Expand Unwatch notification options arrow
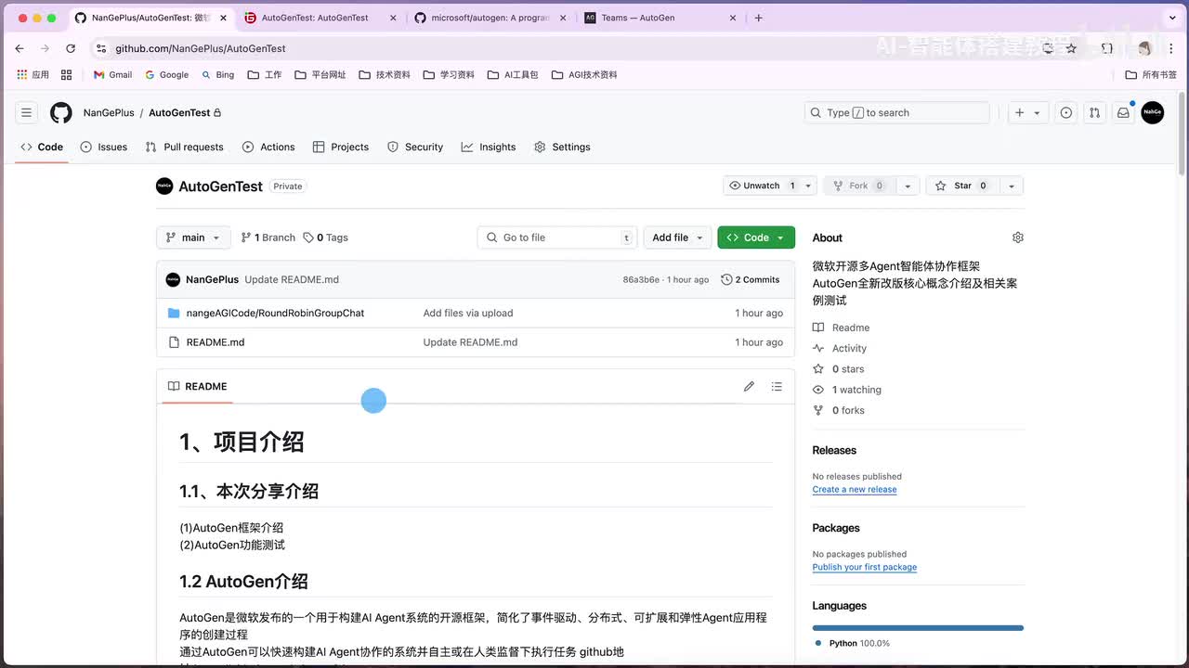The height and width of the screenshot is (668, 1189). coord(808,186)
